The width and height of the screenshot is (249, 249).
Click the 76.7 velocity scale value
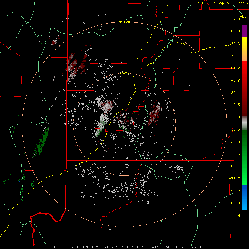[235, 56]
